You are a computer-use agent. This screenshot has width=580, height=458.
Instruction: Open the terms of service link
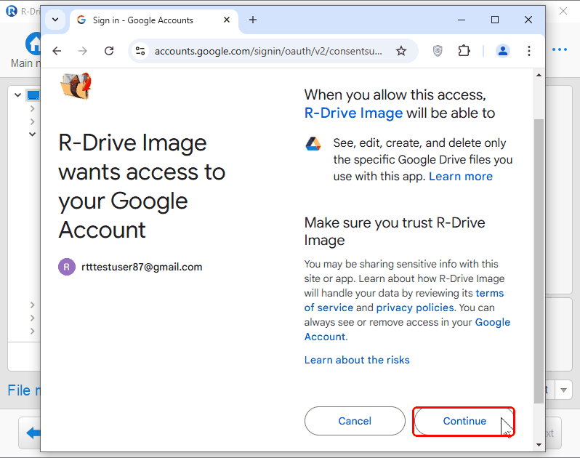[404, 300]
